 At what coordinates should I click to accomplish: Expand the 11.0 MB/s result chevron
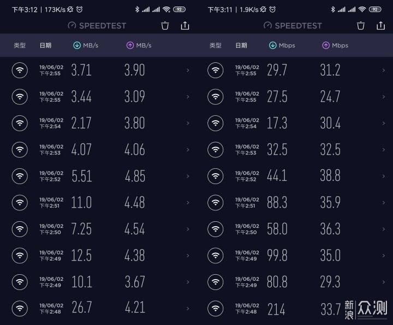coord(188,203)
